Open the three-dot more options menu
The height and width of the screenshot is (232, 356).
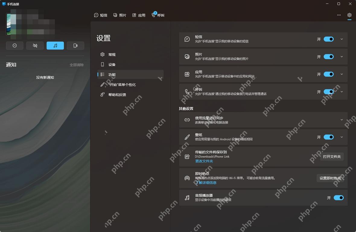pos(339,15)
